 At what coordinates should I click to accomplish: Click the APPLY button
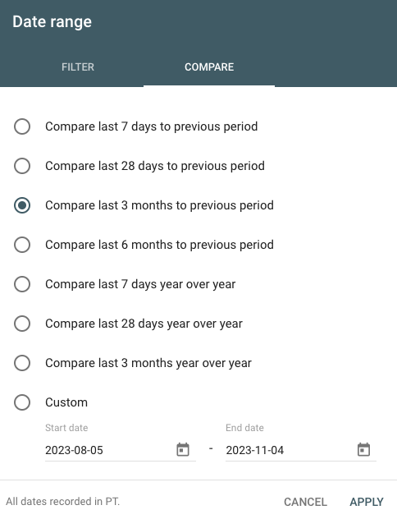[367, 502]
